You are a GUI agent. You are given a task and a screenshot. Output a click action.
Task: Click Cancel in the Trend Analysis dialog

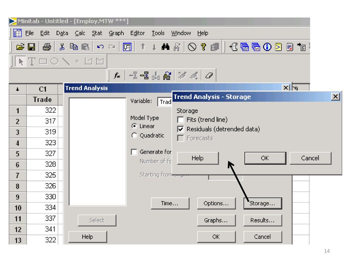263,237
